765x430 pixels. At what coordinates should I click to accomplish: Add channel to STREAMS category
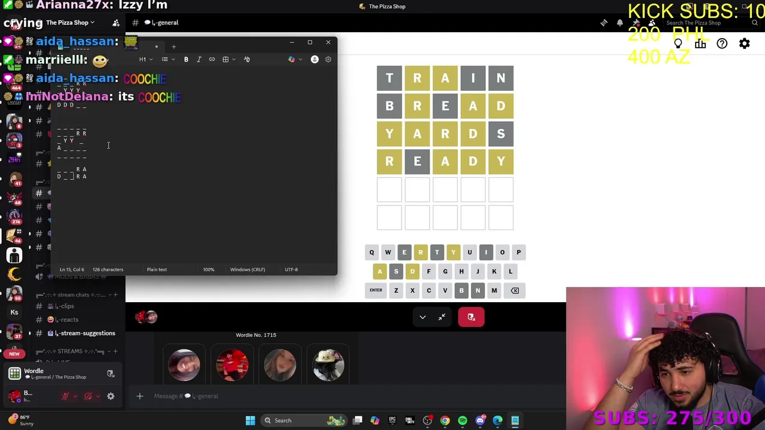pos(115,351)
